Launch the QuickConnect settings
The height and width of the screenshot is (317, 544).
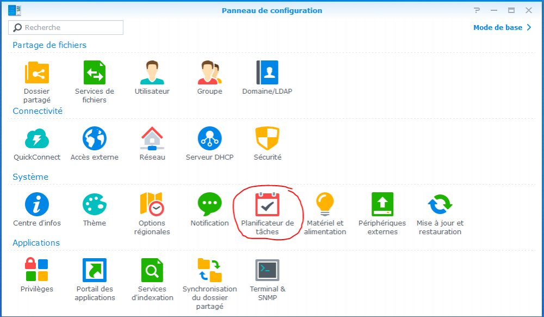pos(37,139)
